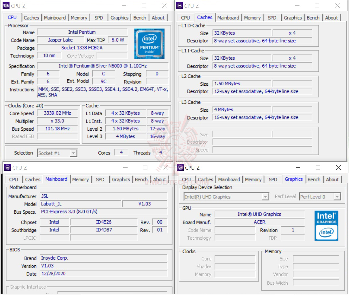Open Graphics tab in the CPU window
This screenshot has width=349, height=295.
tap(120, 18)
